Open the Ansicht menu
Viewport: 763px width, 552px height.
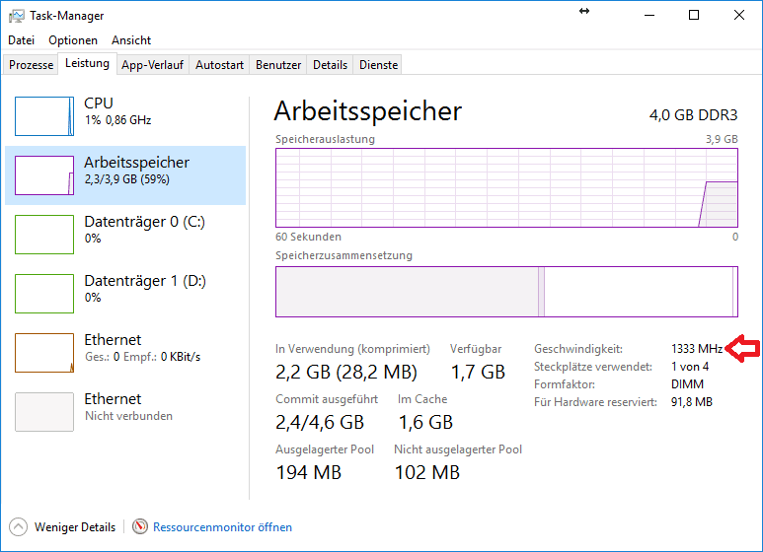point(131,40)
